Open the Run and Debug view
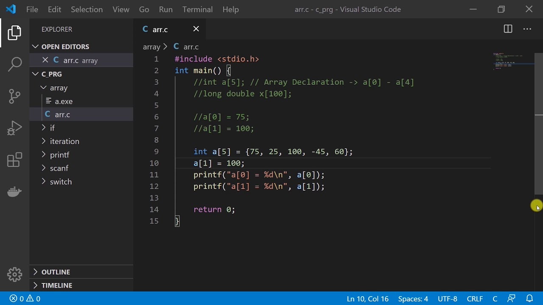543x305 pixels. (x=14, y=128)
